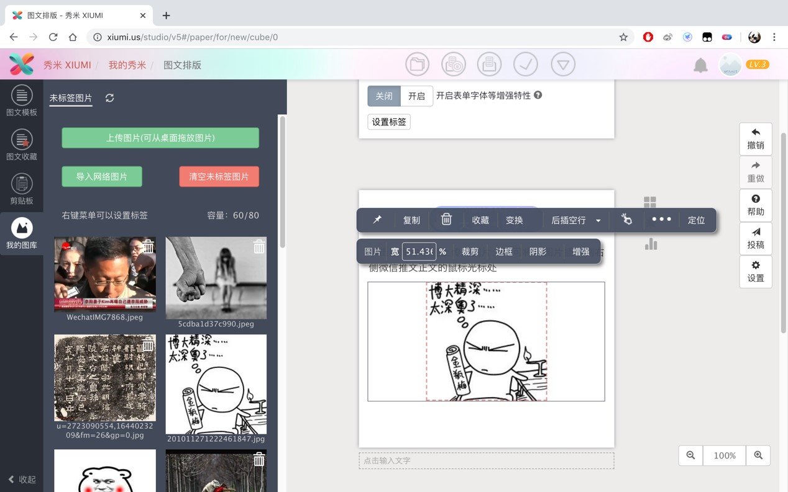Image resolution: width=788 pixels, height=492 pixels.
Task: Expand the 后插空行 dropdown arrow
Action: click(x=598, y=221)
